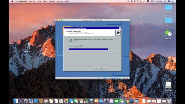Open the VirtualBox VM menu
The image size is (185, 104).
coord(21,1)
